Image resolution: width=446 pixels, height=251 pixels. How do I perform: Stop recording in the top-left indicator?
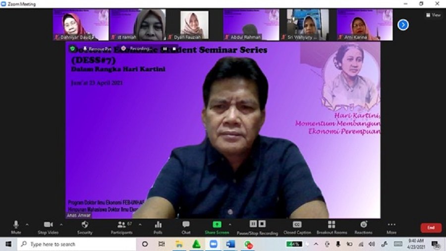tap(174, 49)
